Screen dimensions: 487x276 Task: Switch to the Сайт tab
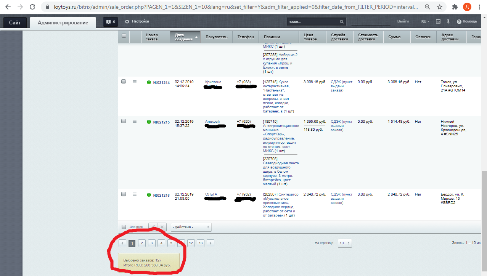(x=15, y=22)
